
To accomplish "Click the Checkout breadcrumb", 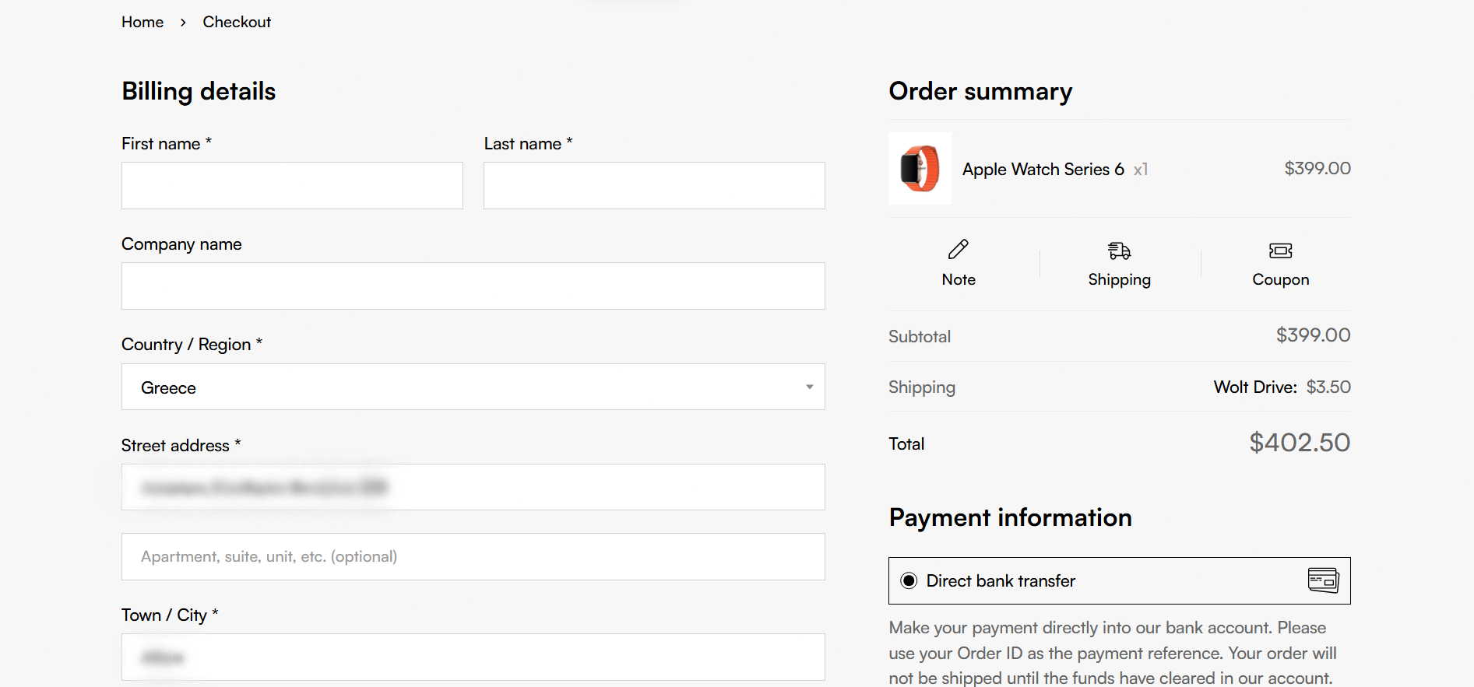I will 237,23.
